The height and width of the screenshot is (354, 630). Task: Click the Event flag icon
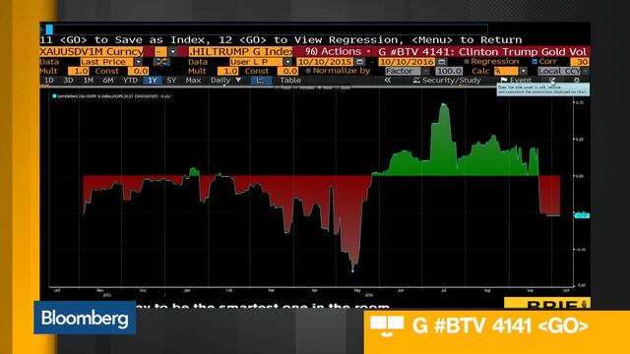click(503, 81)
